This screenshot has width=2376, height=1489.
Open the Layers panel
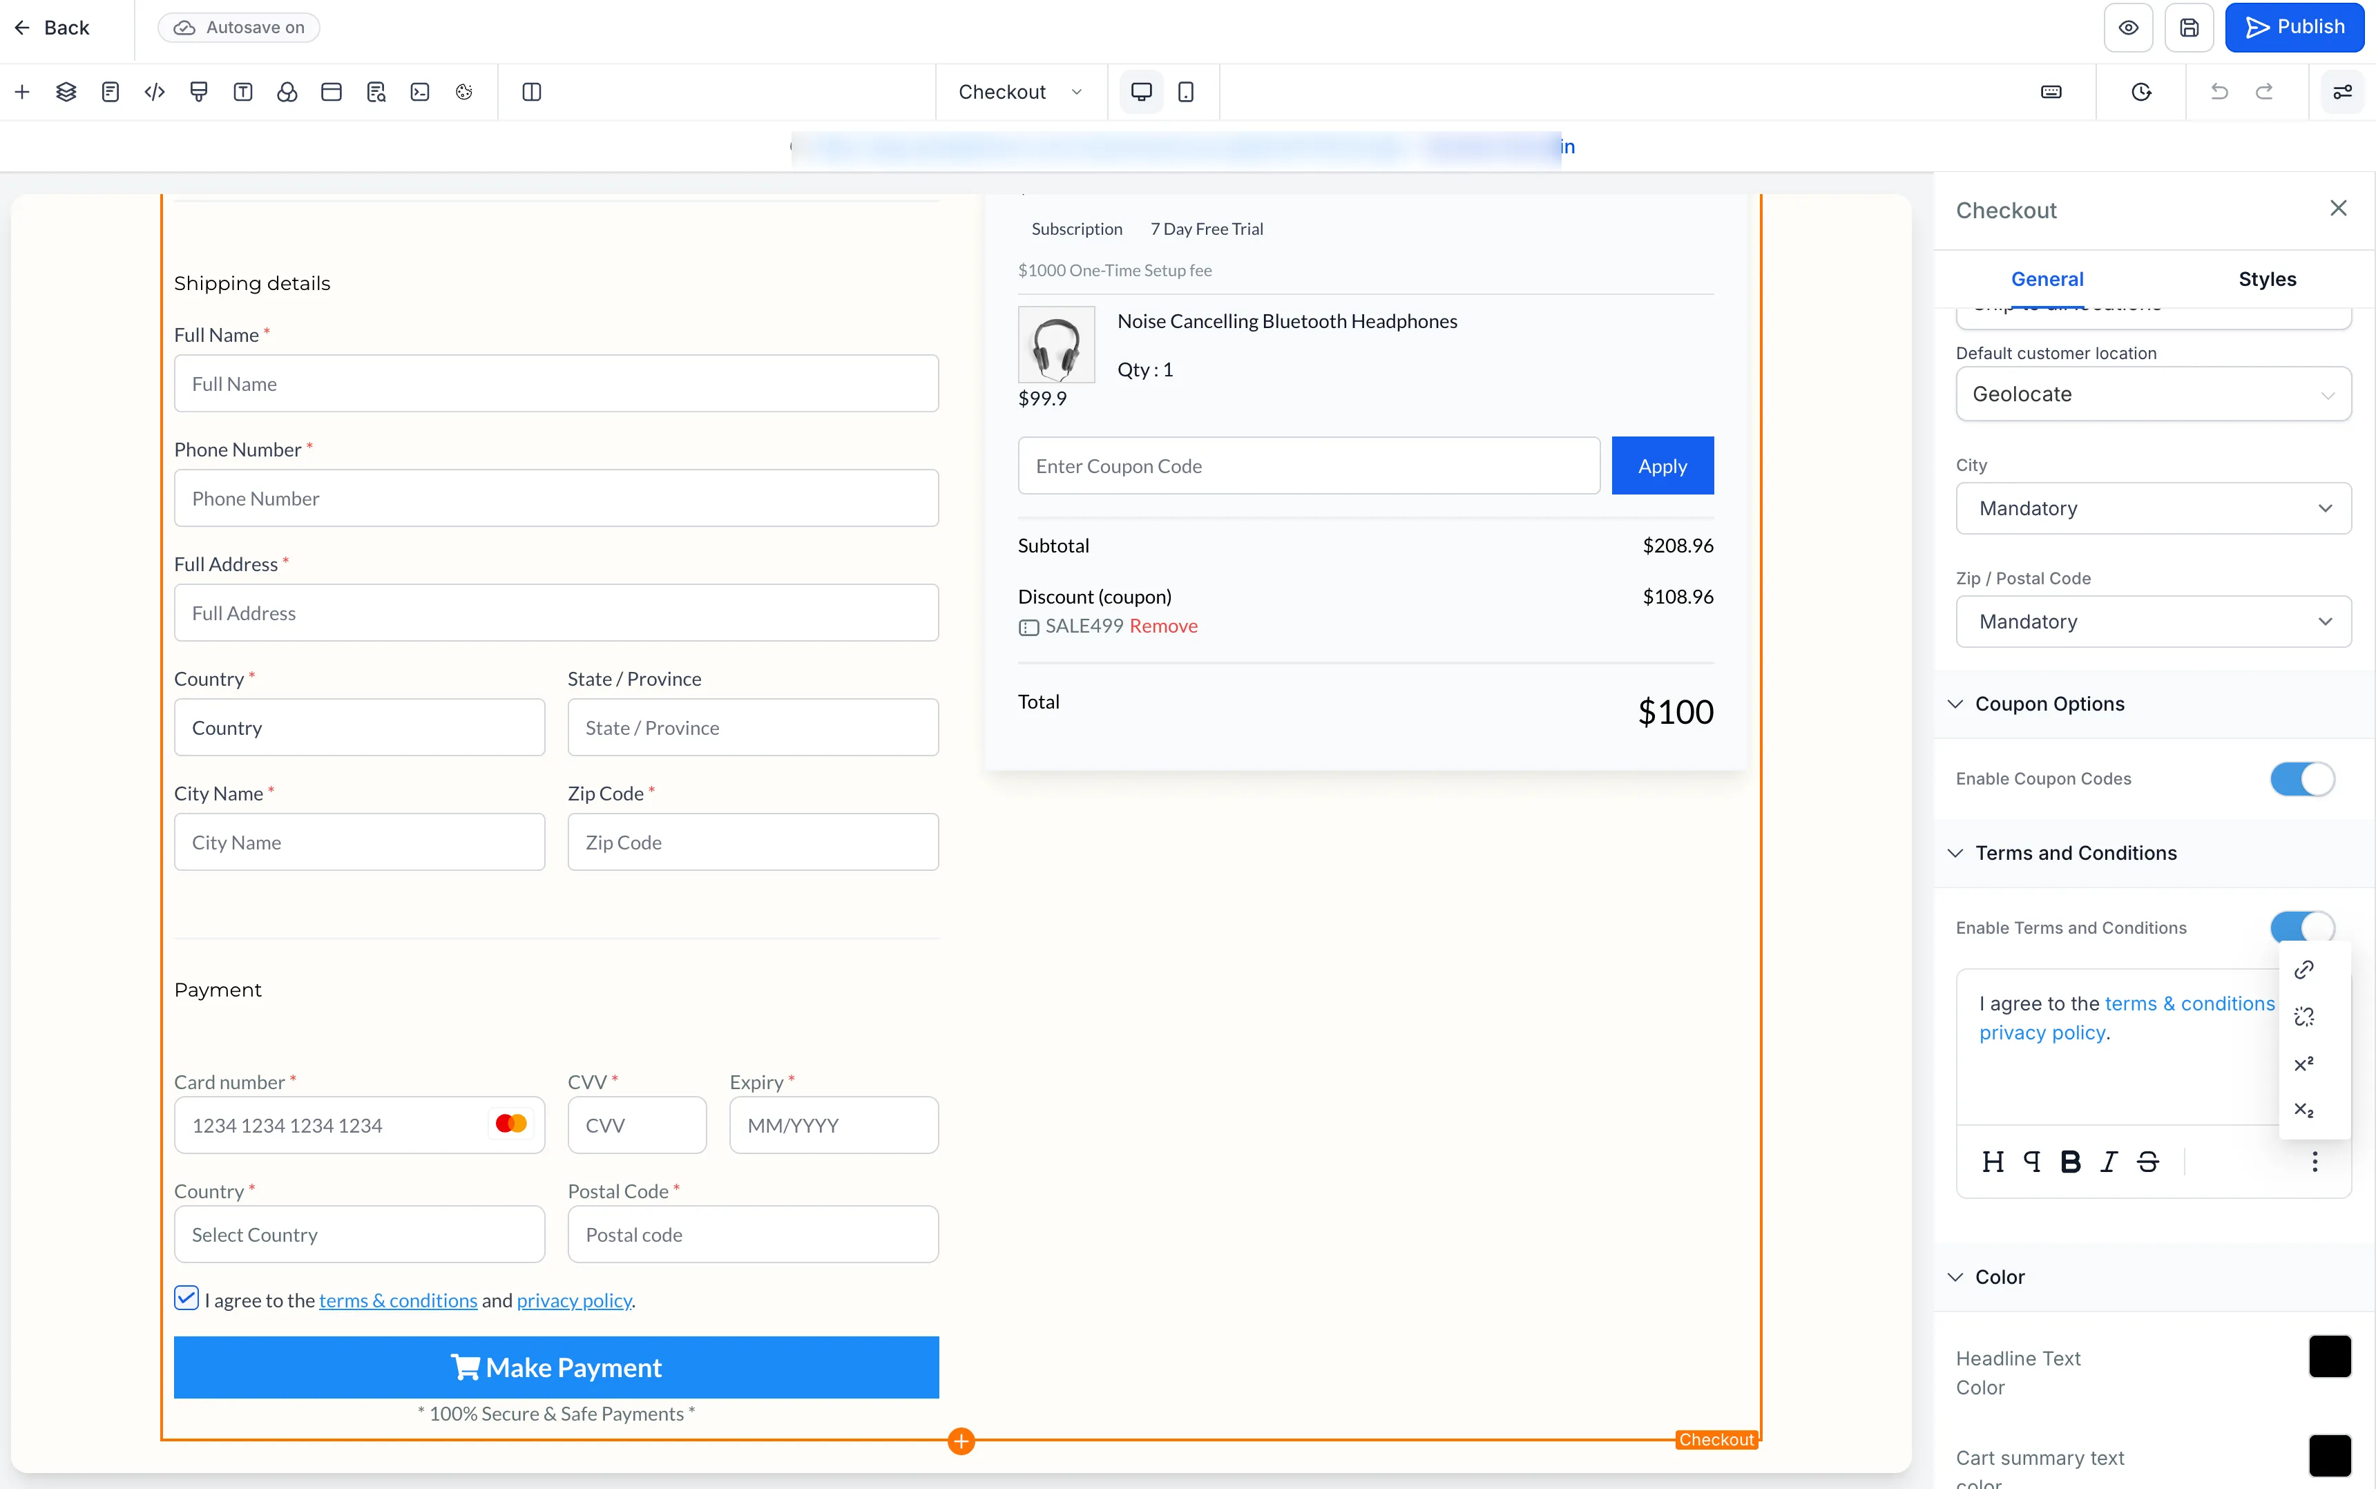pyautogui.click(x=65, y=92)
